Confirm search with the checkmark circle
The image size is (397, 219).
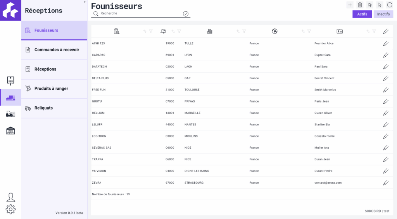tap(186, 14)
